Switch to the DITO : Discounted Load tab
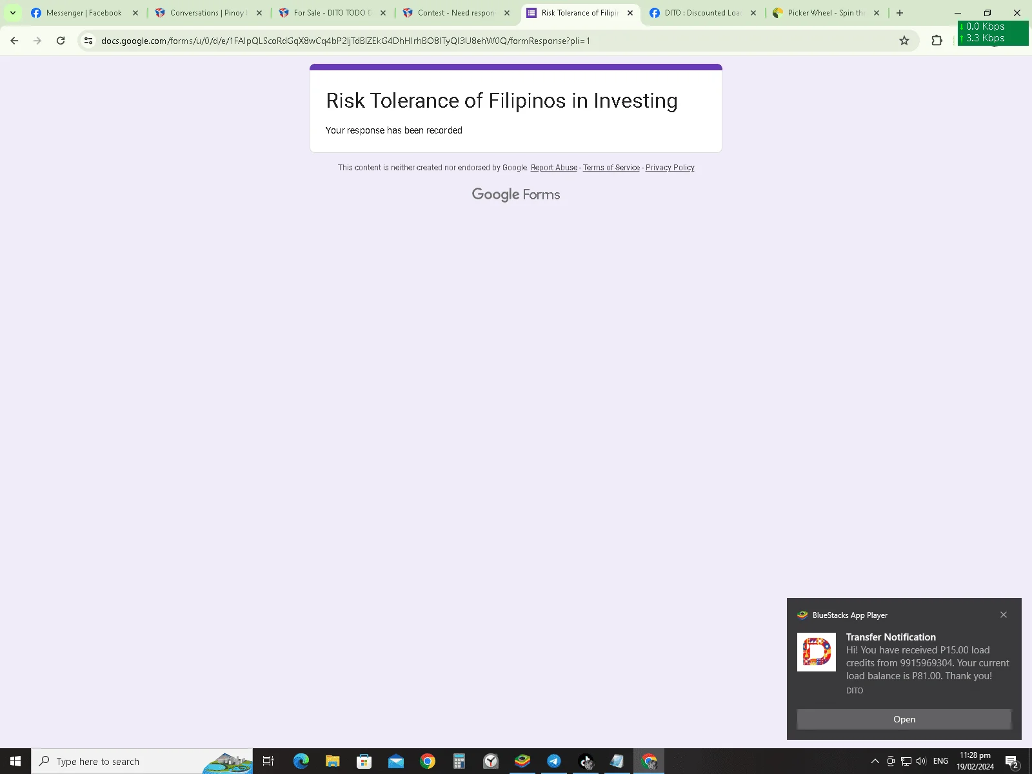This screenshot has width=1032, height=774. 702,13
